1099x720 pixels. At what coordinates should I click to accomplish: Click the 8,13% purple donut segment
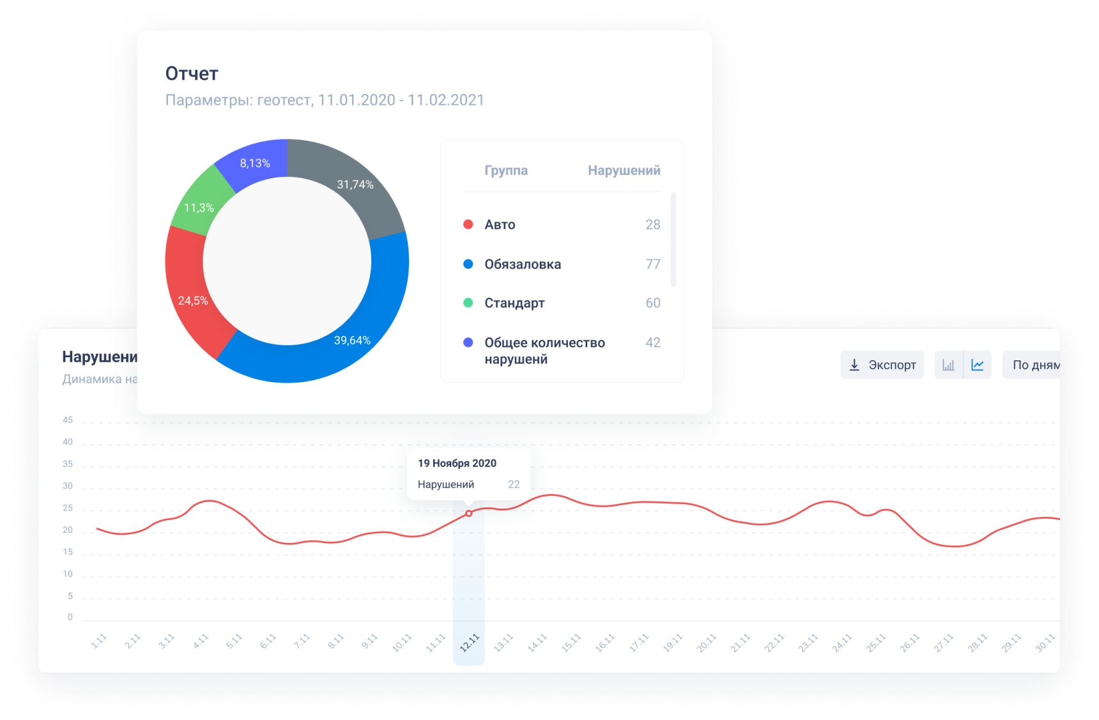tap(255, 163)
